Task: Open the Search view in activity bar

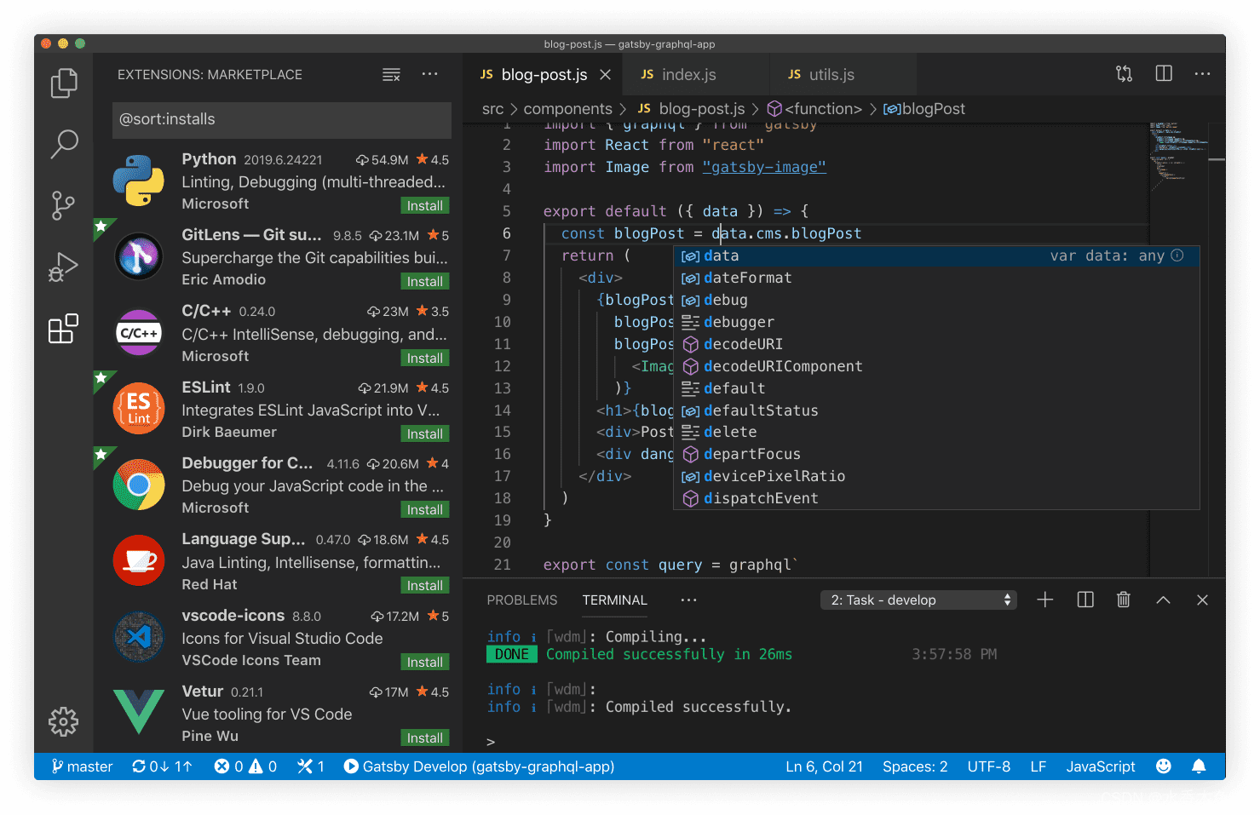Action: tap(64, 144)
